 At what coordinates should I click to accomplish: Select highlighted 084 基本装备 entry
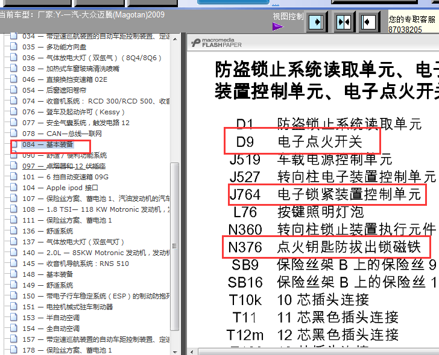(48, 144)
